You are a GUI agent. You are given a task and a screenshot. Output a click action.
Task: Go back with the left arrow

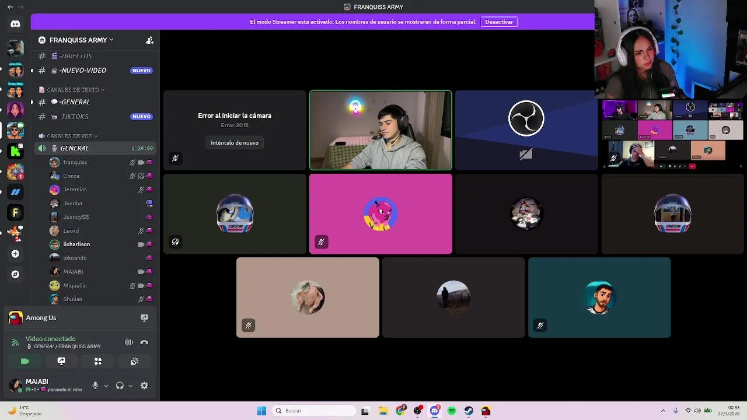coord(10,7)
